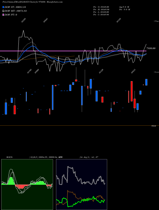Click the 'Pre L: 10123.00' value
Image resolution: width=159 pixels, height=210 pixels.
pos(101,12)
